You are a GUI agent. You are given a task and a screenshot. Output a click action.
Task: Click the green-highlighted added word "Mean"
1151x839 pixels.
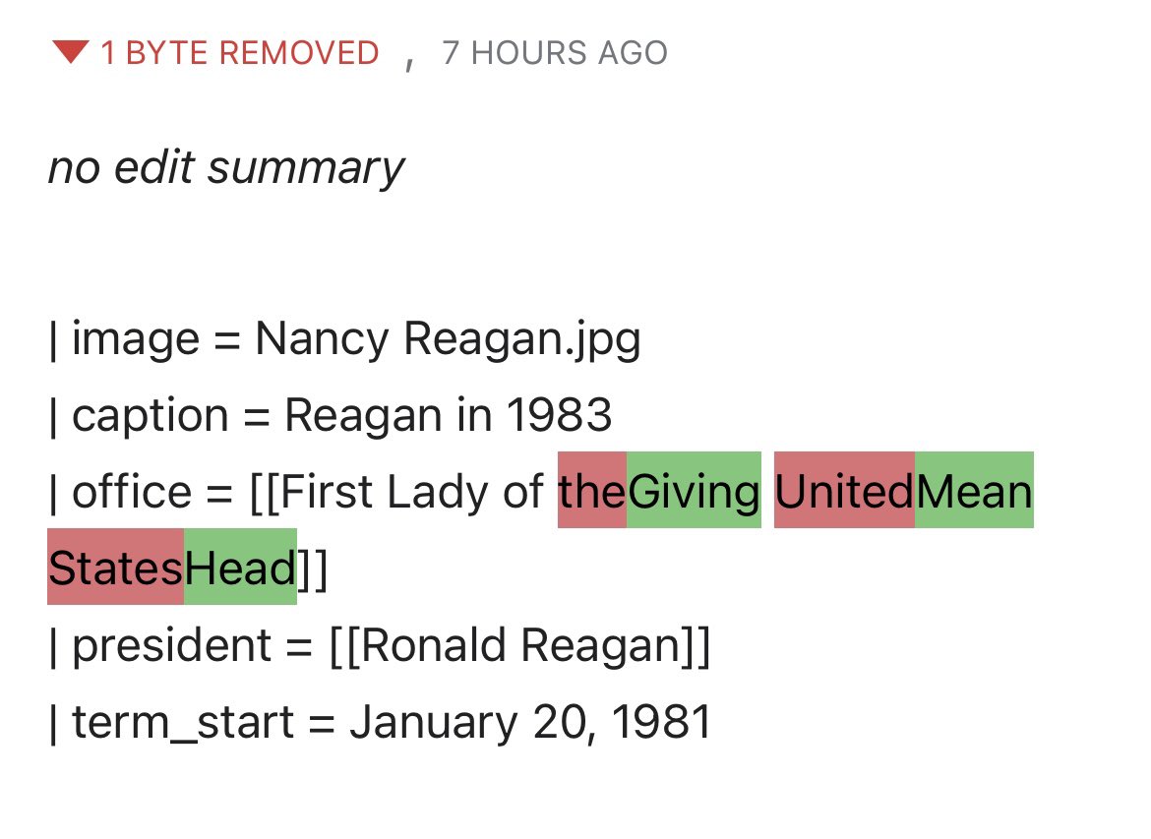pyautogui.click(x=974, y=492)
